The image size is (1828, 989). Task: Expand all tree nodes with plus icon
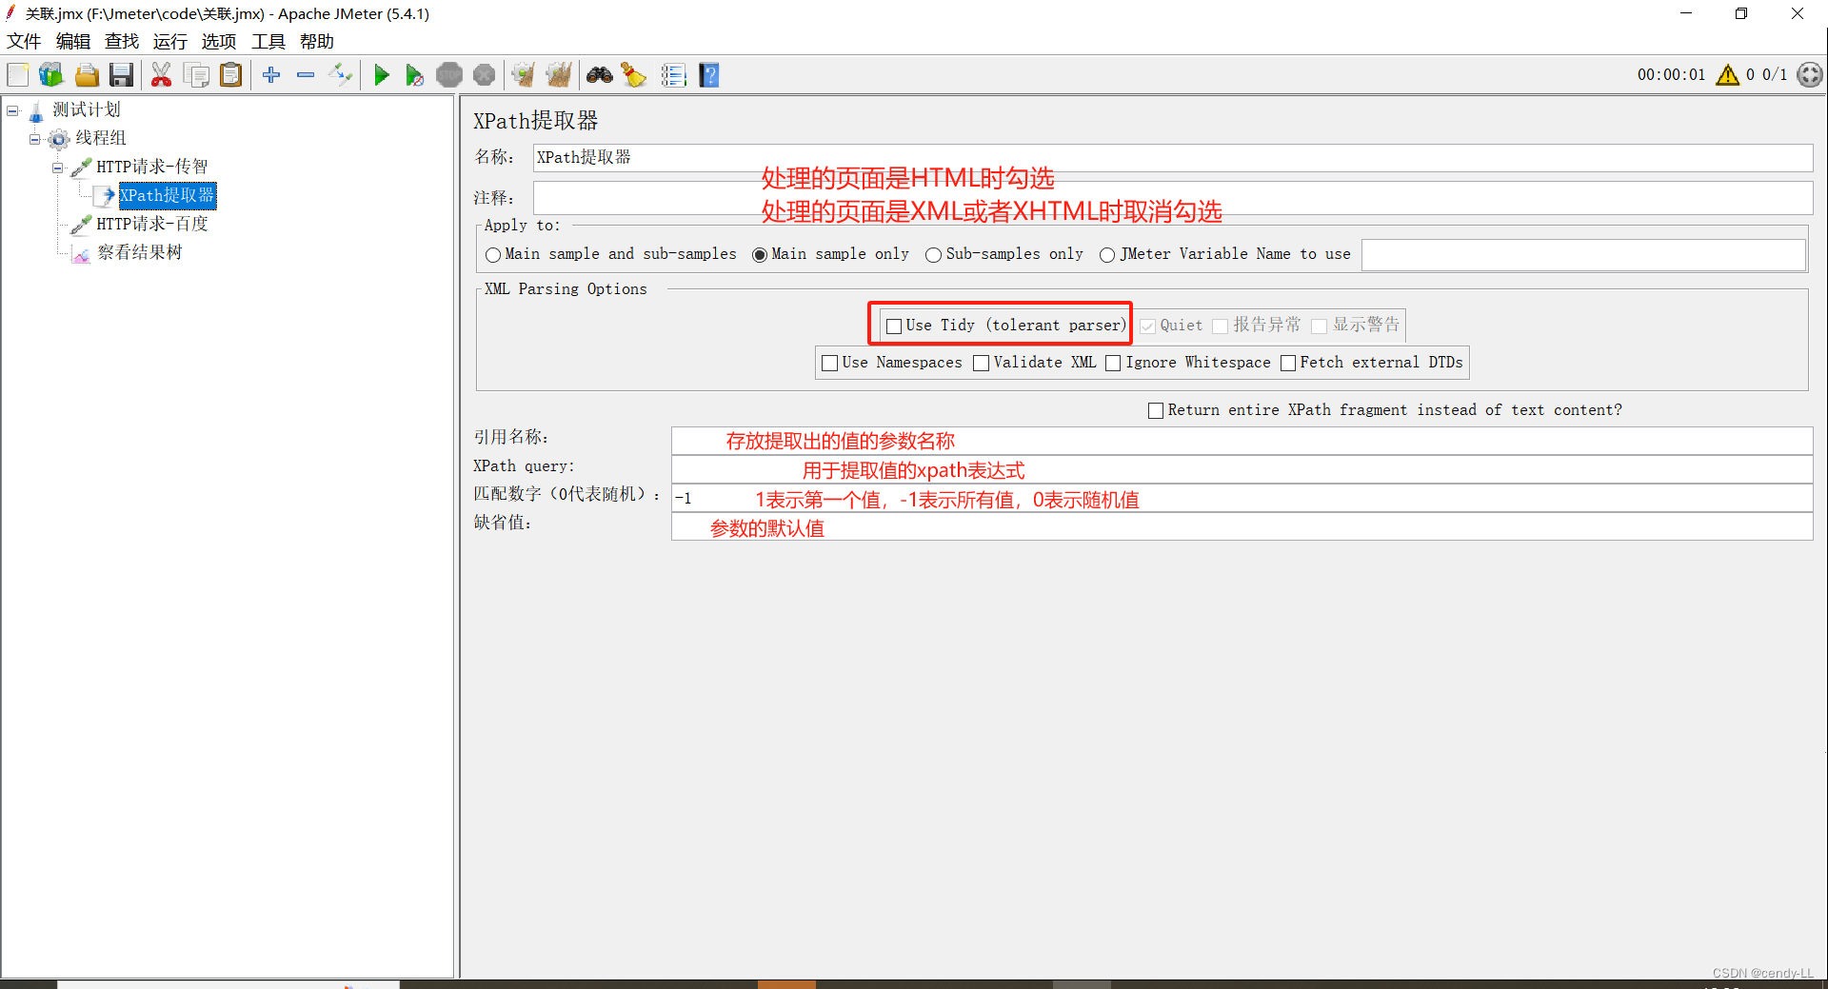click(271, 74)
